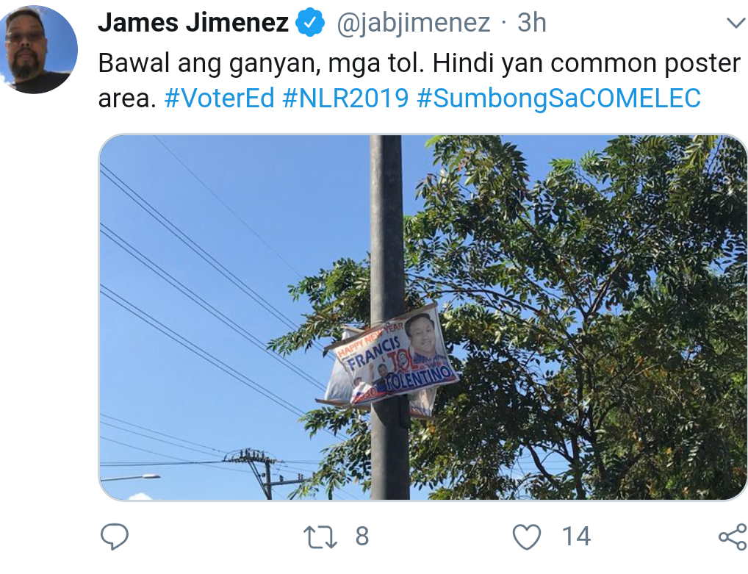
Task: Open the #NLR2019 hashtag
Action: coord(346,98)
